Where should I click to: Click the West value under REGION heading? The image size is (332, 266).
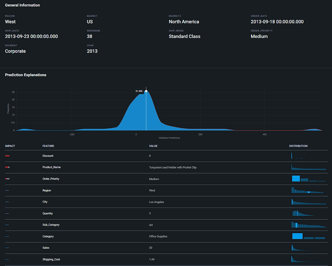(x=11, y=22)
